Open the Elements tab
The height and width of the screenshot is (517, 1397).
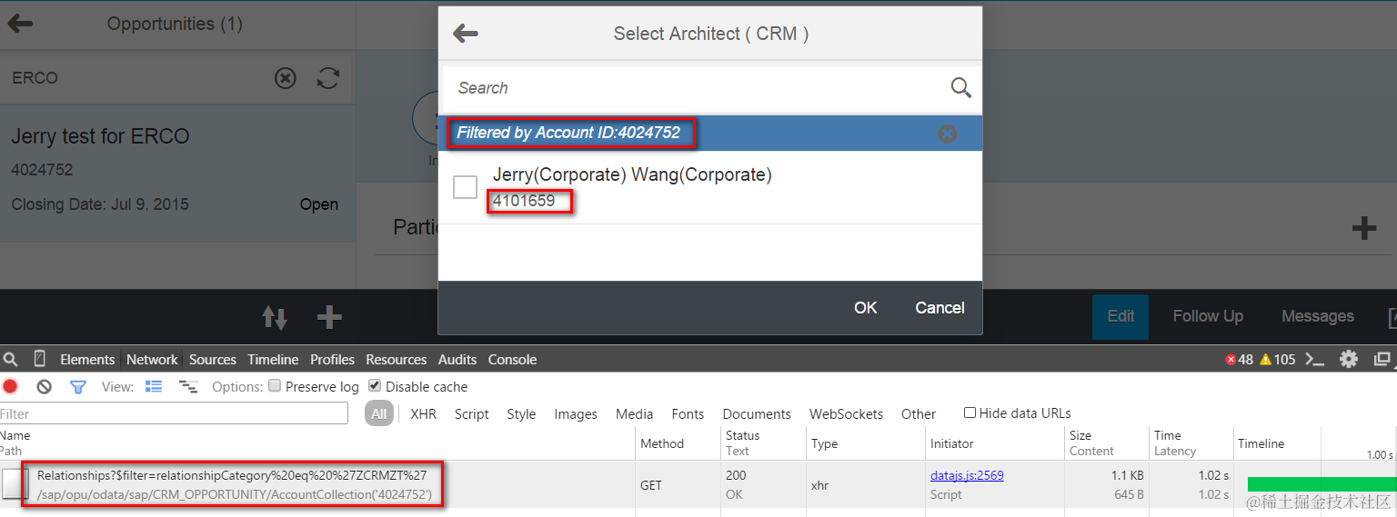click(87, 359)
